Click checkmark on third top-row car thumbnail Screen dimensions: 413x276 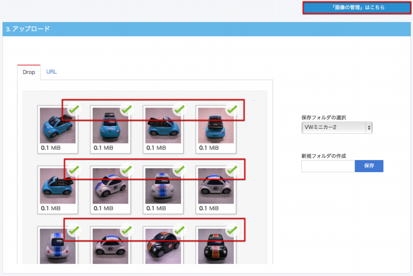pos(179,109)
